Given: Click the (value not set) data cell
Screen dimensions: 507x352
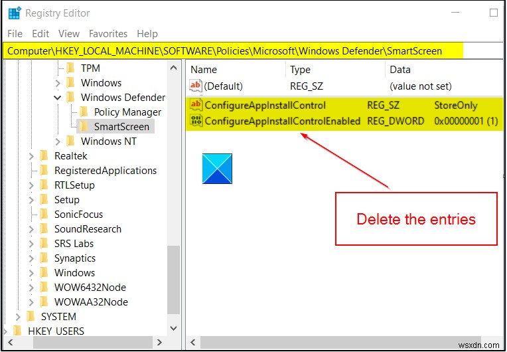Looking at the screenshot, I should [x=420, y=86].
